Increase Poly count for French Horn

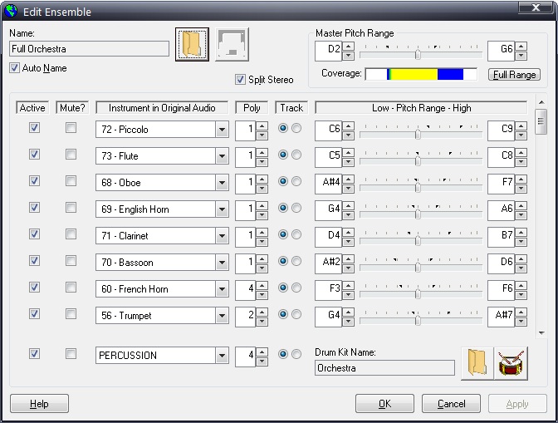point(262,284)
